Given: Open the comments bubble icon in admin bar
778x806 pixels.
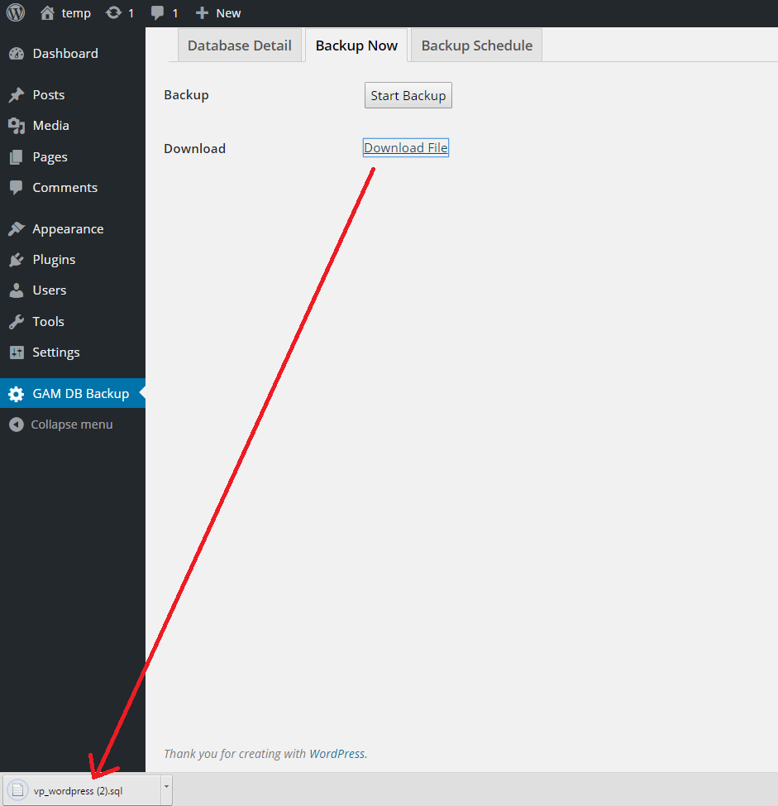Looking at the screenshot, I should pos(158,13).
